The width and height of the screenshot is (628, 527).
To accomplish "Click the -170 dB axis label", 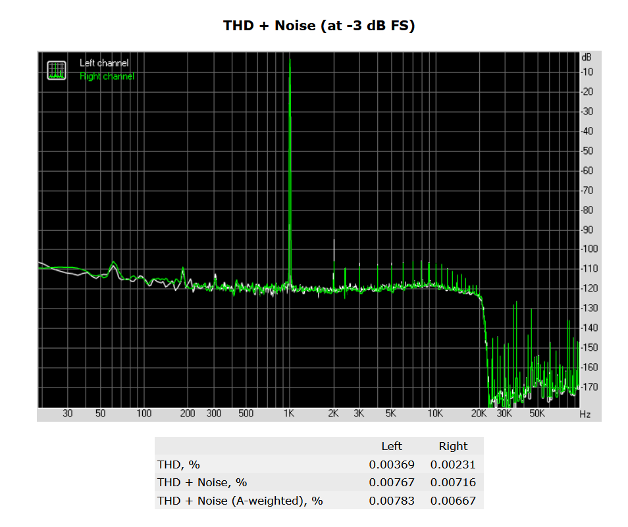I will point(589,387).
